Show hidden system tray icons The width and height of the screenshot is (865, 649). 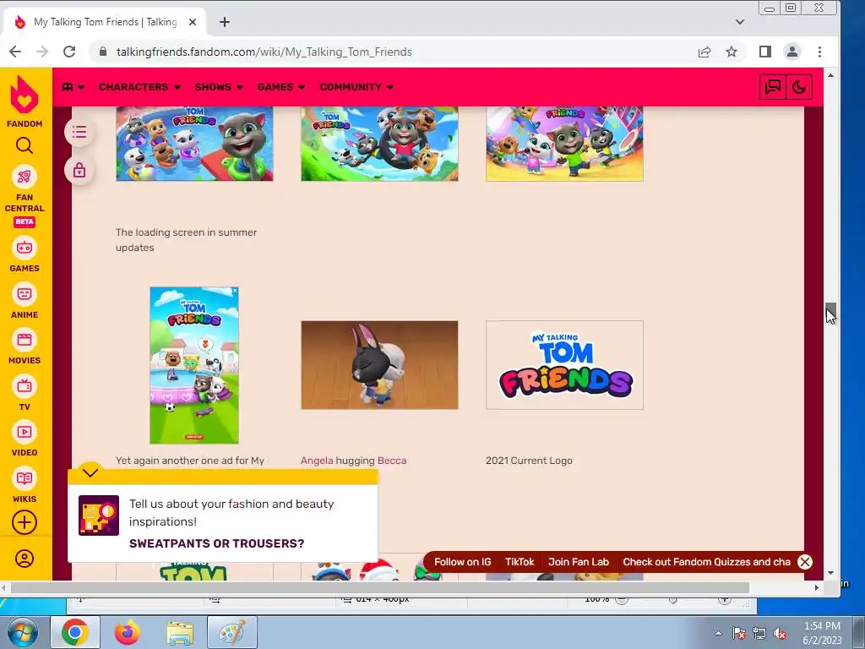[x=718, y=634]
